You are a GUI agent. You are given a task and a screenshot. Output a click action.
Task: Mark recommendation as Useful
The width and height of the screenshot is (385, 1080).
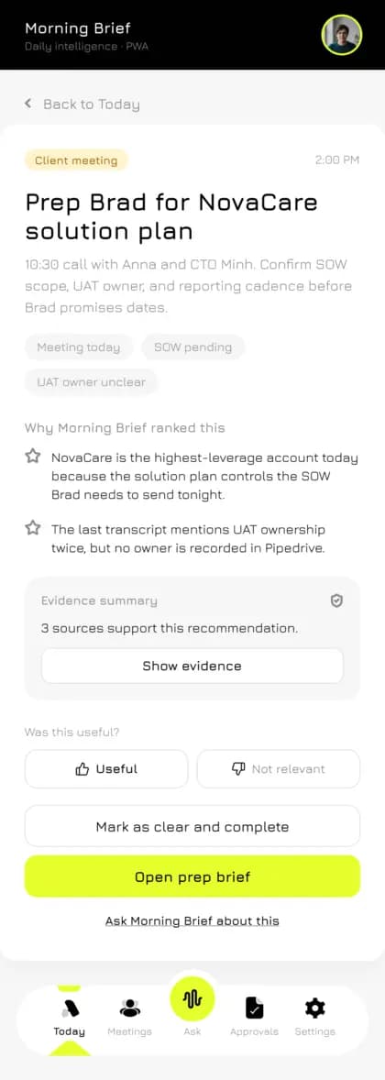106,768
